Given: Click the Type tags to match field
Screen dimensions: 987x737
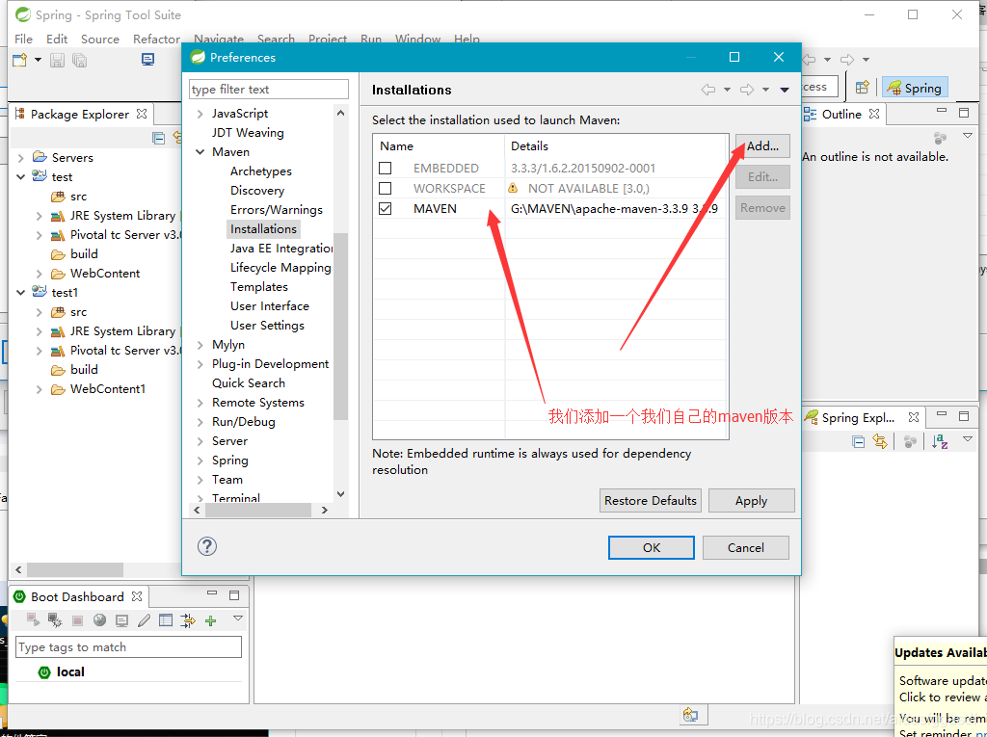Looking at the screenshot, I should [x=128, y=647].
